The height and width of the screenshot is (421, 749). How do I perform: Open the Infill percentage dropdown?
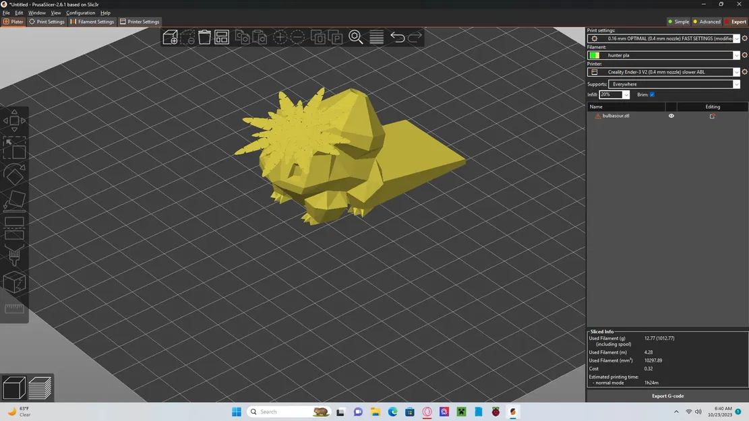pyautogui.click(x=626, y=95)
